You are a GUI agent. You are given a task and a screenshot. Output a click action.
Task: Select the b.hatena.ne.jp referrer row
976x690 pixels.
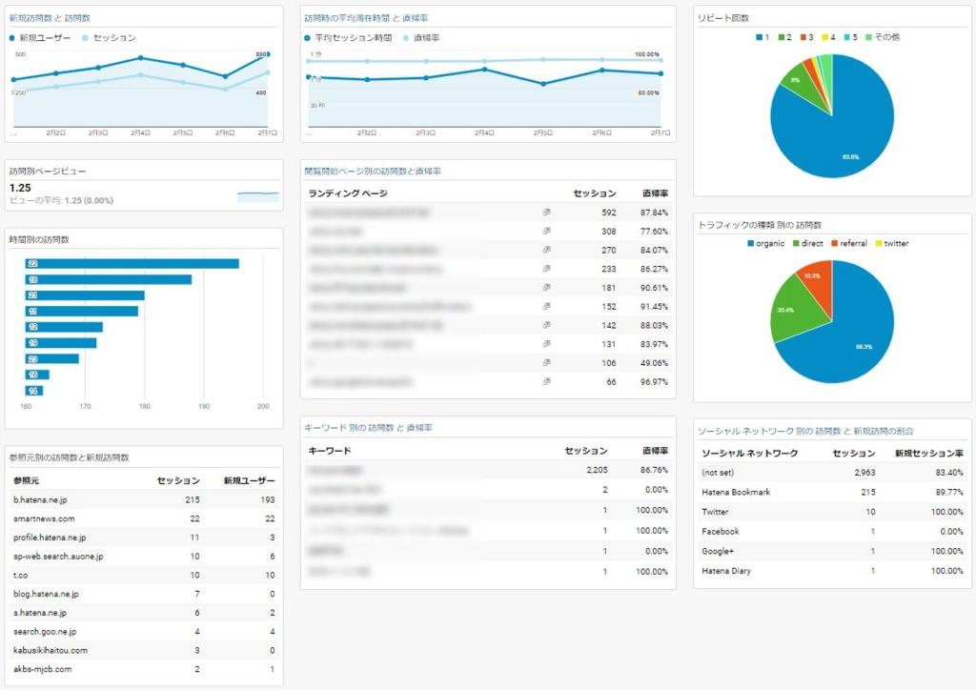pyautogui.click(x=144, y=499)
